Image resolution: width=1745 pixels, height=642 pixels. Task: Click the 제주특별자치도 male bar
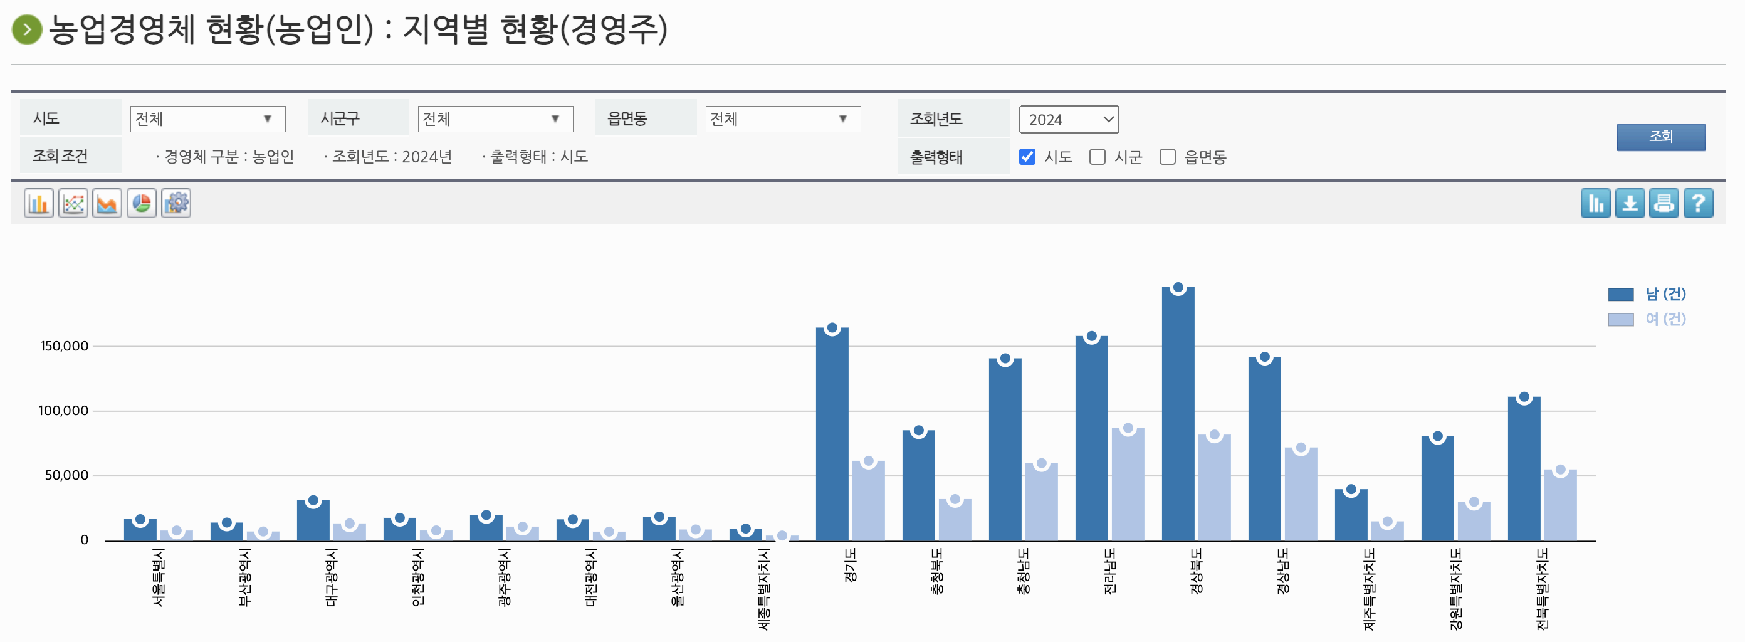click(1351, 515)
